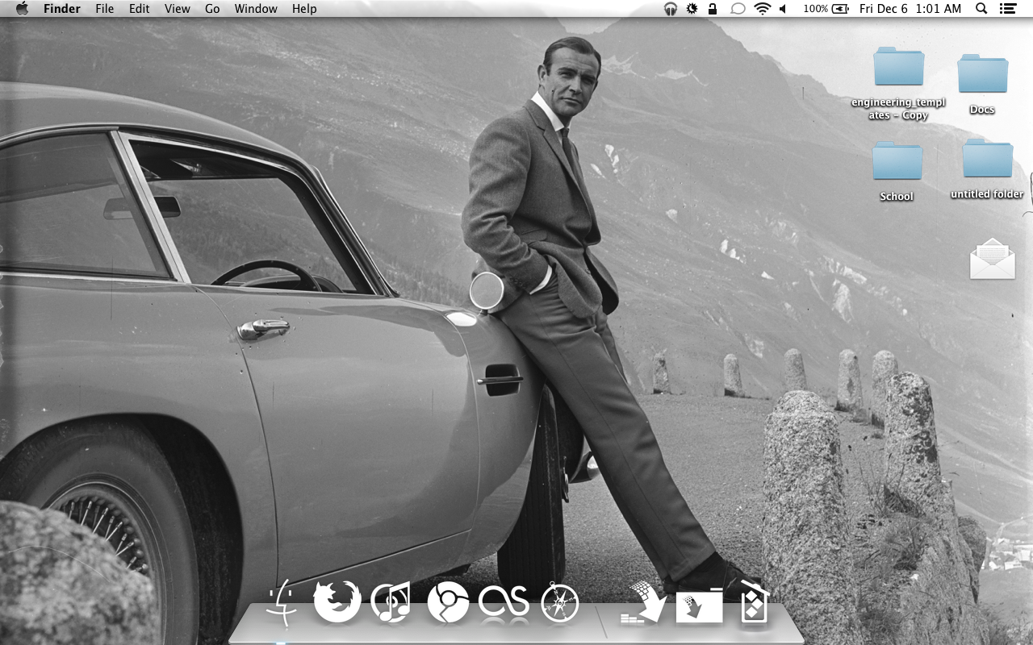Click the envelope mail icon on the desktop

coord(992,259)
